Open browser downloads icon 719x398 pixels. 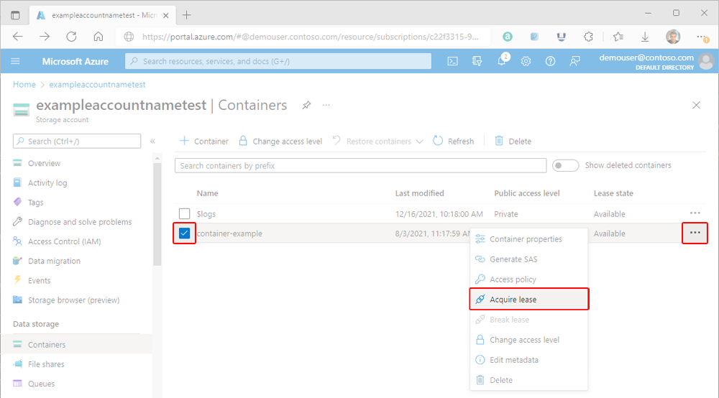(x=645, y=37)
